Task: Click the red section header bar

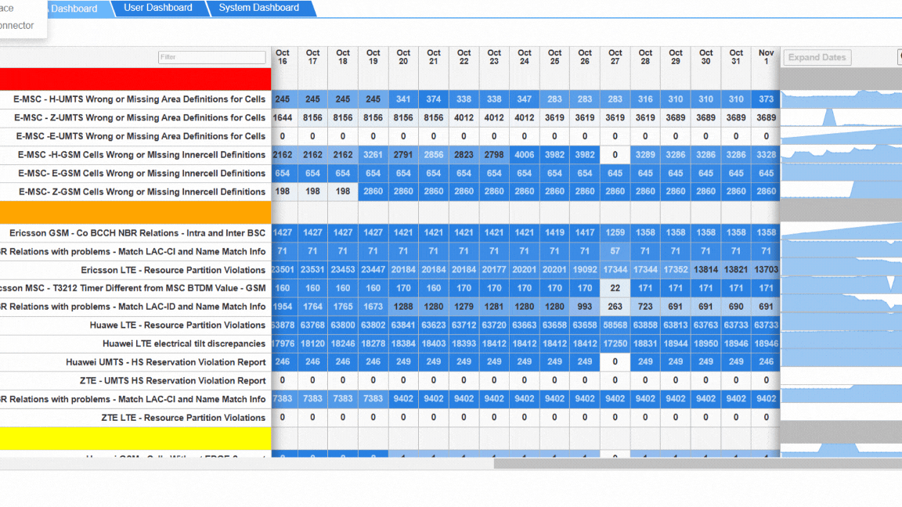Action: tap(135, 79)
